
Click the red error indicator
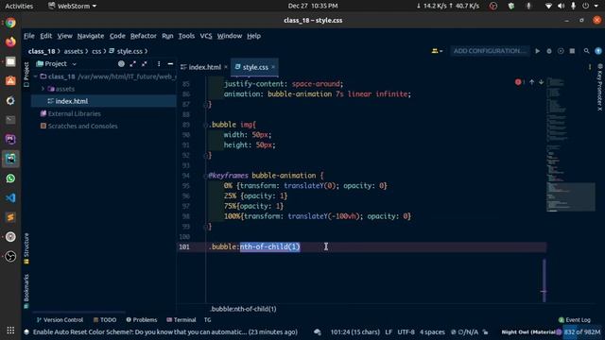pyautogui.click(x=519, y=82)
